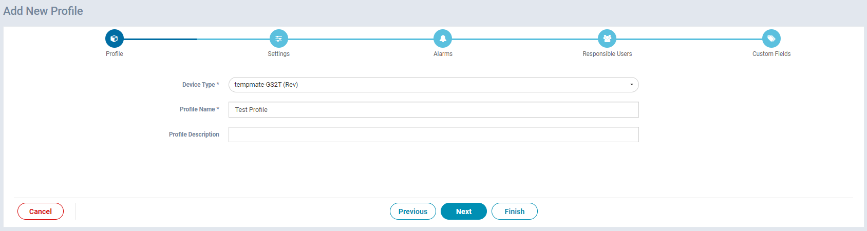This screenshot has height=231, width=867.
Task: Click the Add New Profile heading
Action: 43,11
